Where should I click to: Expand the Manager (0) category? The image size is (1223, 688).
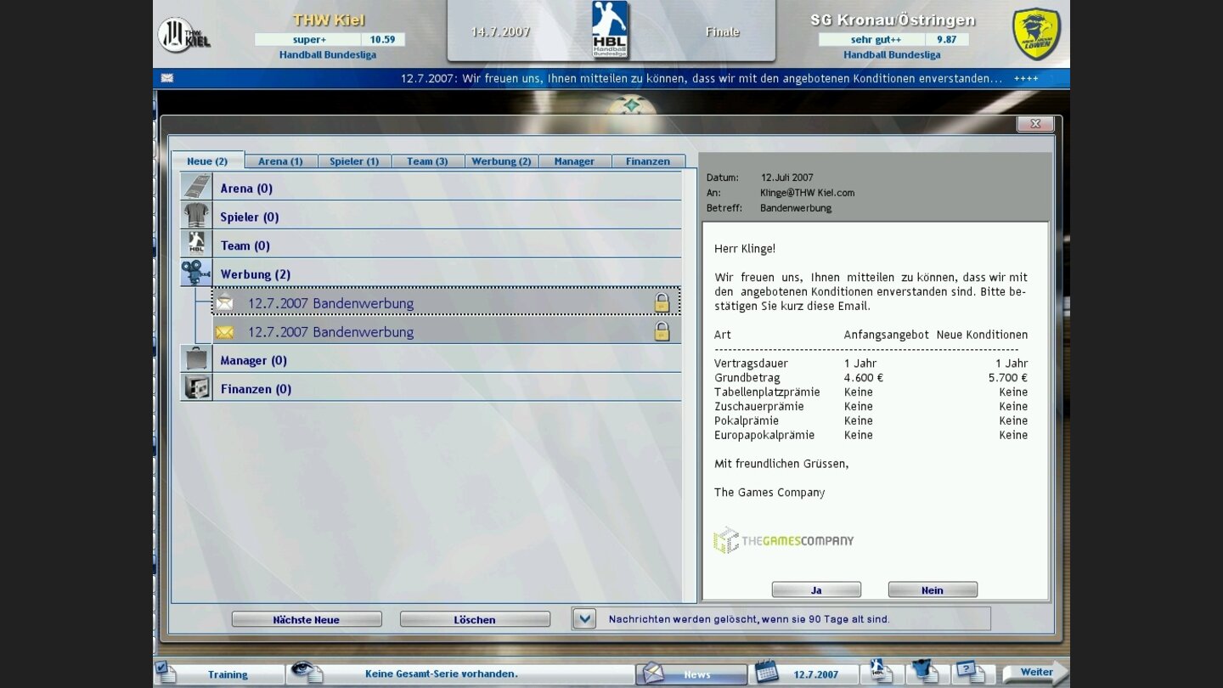click(x=431, y=360)
